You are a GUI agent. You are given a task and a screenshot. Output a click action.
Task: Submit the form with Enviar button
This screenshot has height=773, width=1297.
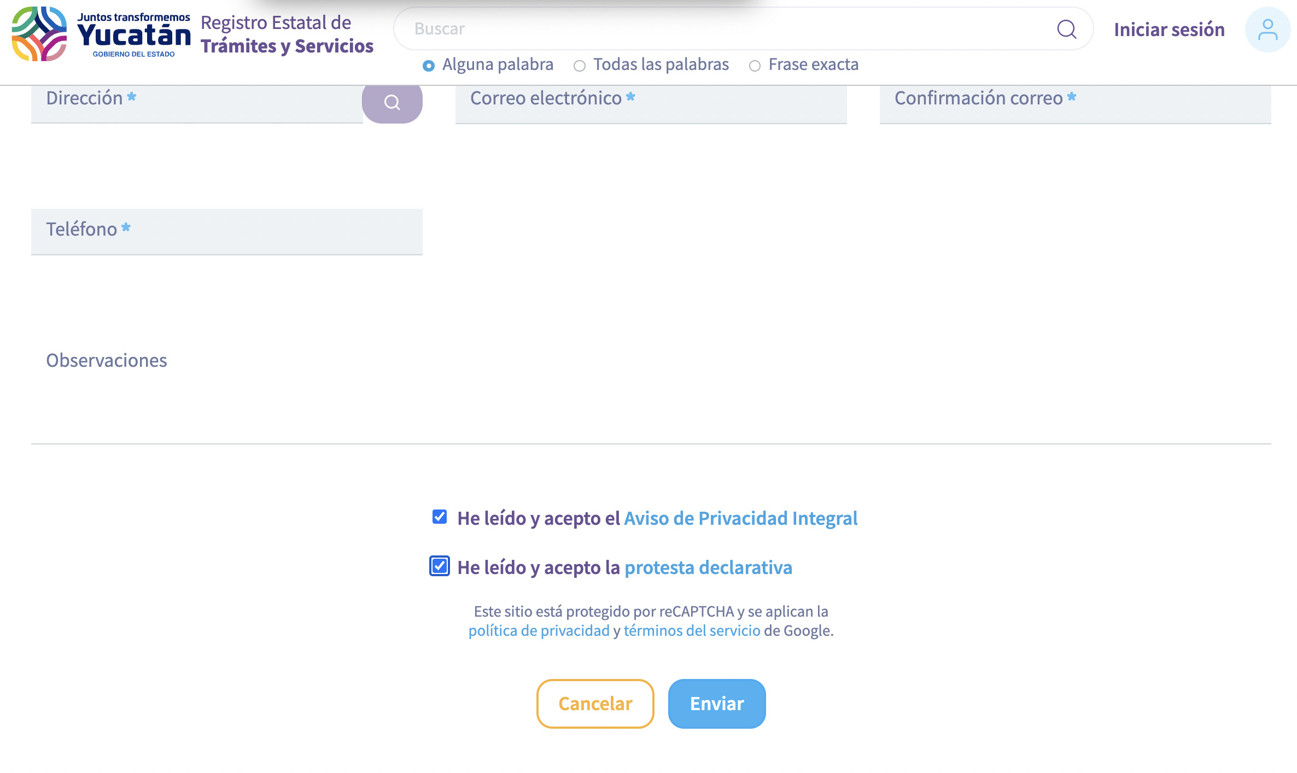point(716,704)
